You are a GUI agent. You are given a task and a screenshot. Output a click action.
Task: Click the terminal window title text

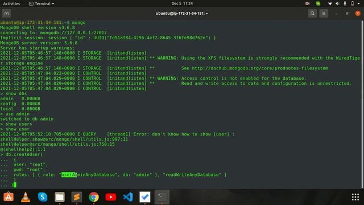(182, 14)
